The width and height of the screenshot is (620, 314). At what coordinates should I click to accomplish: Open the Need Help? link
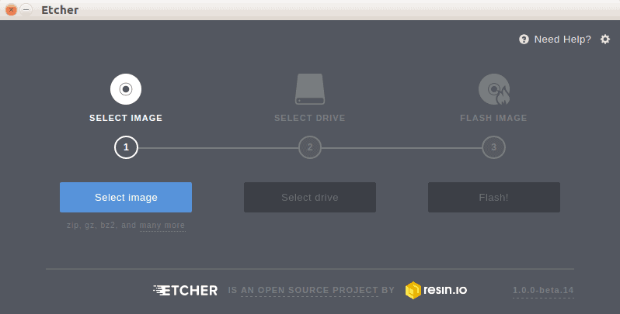click(x=563, y=39)
